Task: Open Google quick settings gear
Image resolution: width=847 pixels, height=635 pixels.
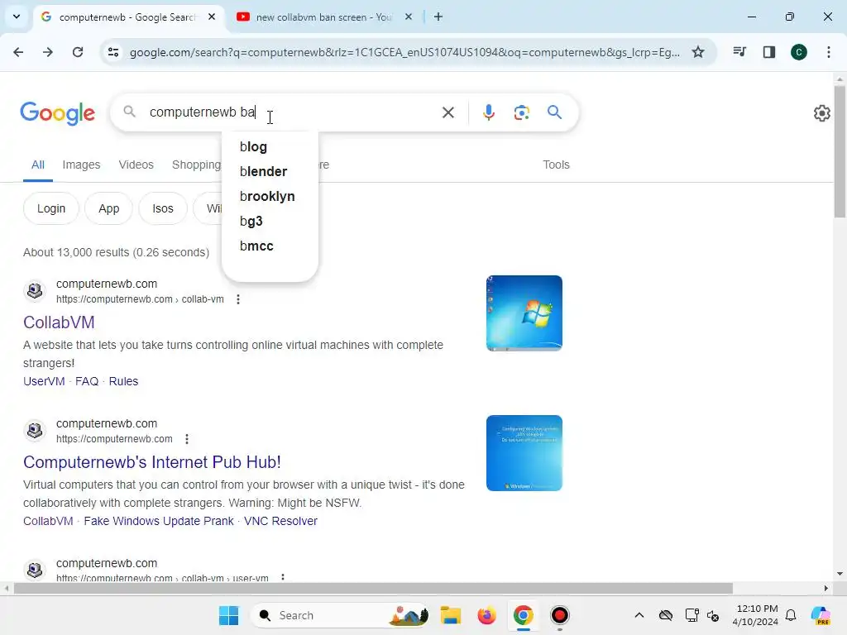Action: click(821, 112)
